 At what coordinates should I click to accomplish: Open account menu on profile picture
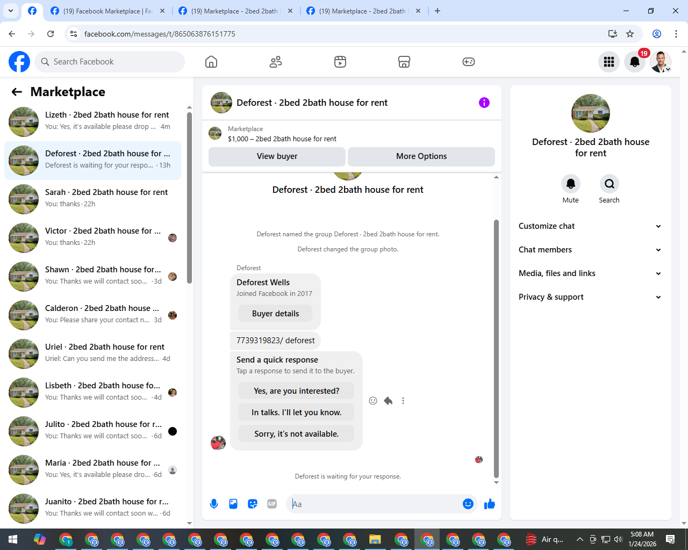coord(661,62)
